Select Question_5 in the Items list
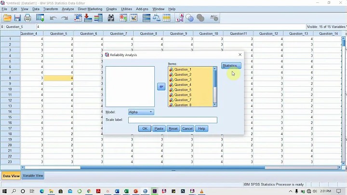 pyautogui.click(x=190, y=90)
